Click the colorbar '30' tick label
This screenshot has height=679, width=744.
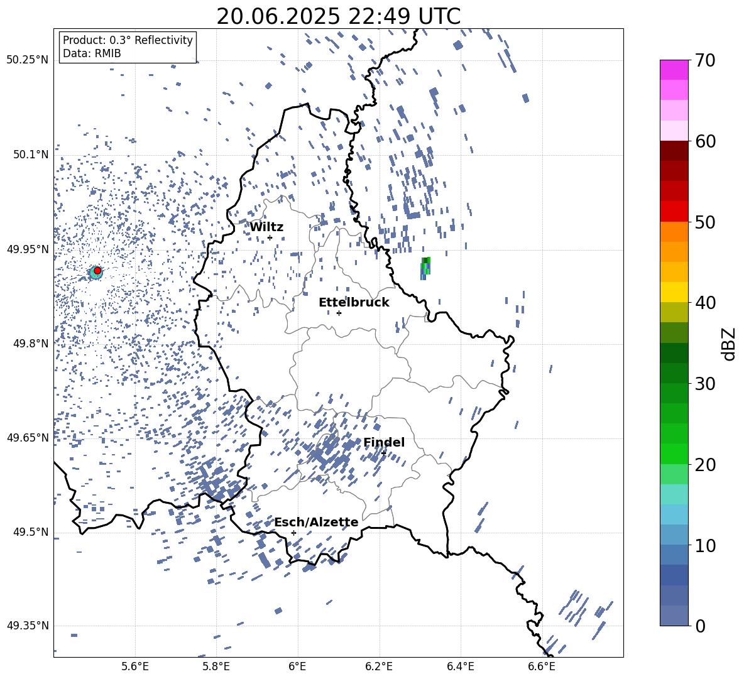(x=704, y=384)
